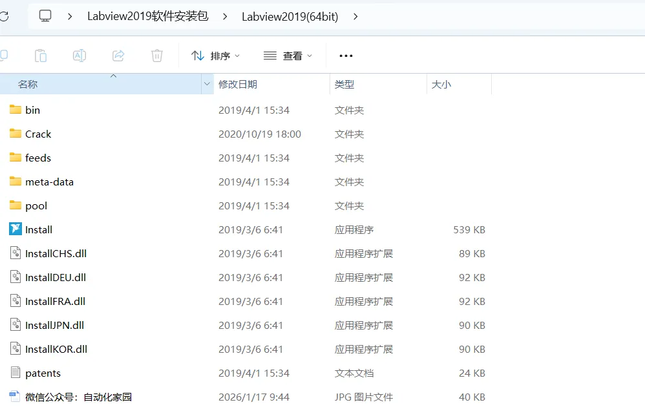The height and width of the screenshot is (409, 645).
Task: Select the bin folder name
Action: 32,110
